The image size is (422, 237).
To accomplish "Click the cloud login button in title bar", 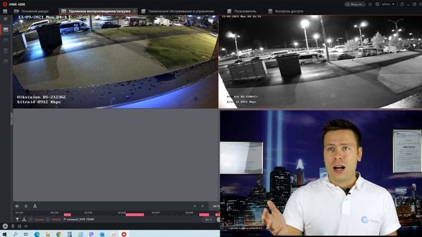I will [355, 5].
